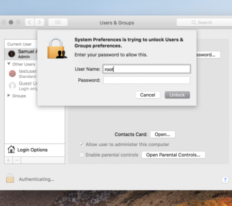Expand the Groups disclosure triangle
232x206 pixels.
click(x=9, y=95)
